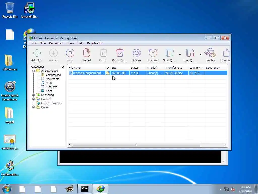Sort by Size column header

(120, 68)
